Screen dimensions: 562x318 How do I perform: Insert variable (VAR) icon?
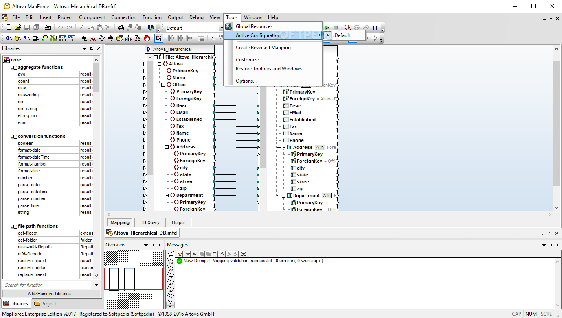pyautogui.click(x=93, y=38)
